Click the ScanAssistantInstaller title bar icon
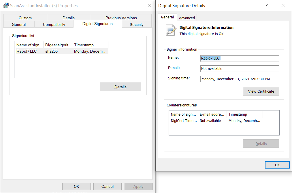The height and width of the screenshot is (193, 292). pyautogui.click(x=6, y=6)
